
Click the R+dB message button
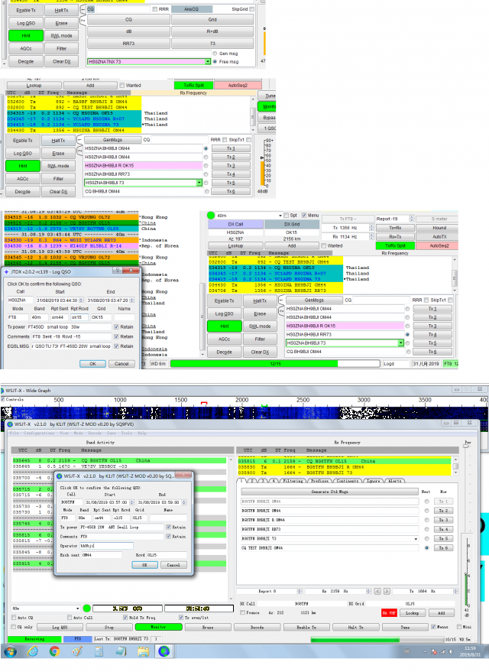click(212, 31)
